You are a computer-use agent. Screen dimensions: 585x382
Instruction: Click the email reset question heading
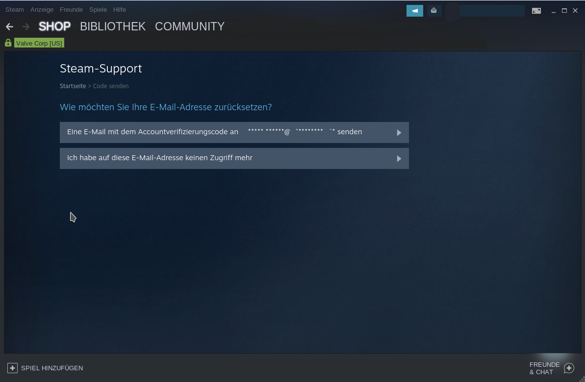pyautogui.click(x=166, y=107)
